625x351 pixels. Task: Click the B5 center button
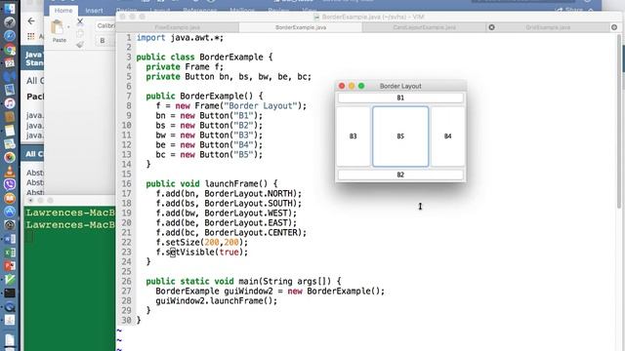[x=400, y=136]
